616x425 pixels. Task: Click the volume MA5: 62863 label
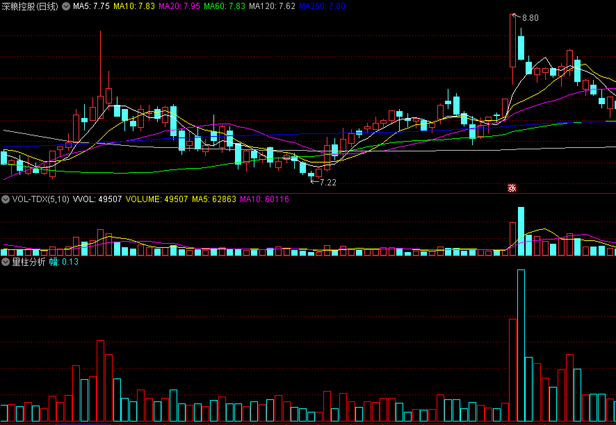tap(214, 199)
